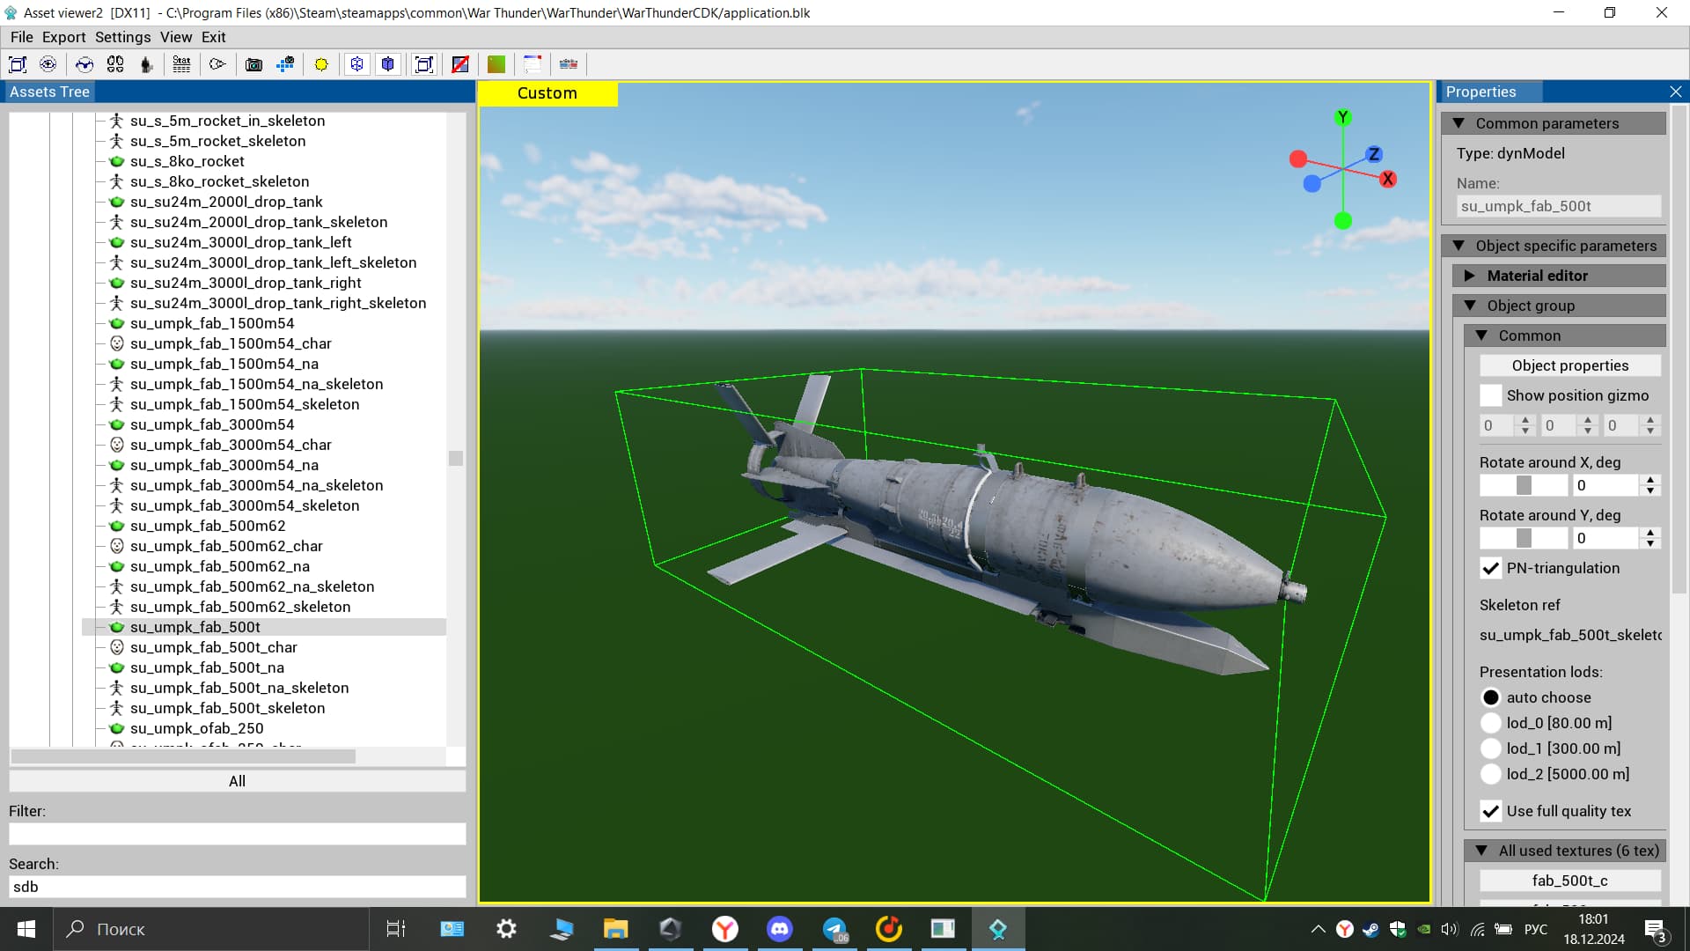The image size is (1690, 951).
Task: Click the camera frustum cone toolbar icon
Action: pyautogui.click(x=217, y=64)
